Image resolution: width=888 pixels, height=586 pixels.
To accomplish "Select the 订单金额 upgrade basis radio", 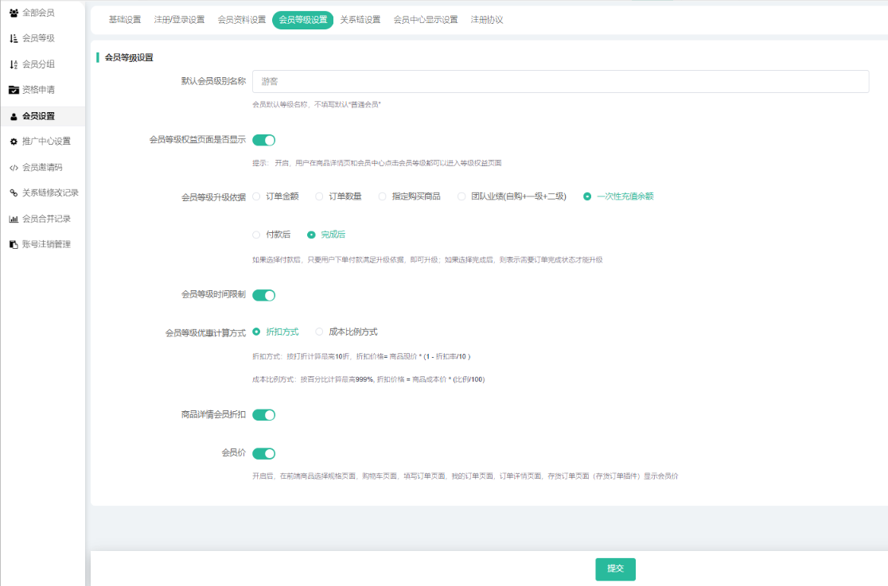I will pos(256,196).
